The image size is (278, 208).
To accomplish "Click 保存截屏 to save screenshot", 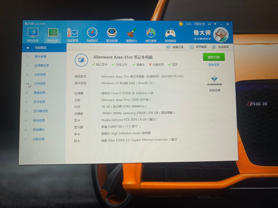I will pos(199,47).
